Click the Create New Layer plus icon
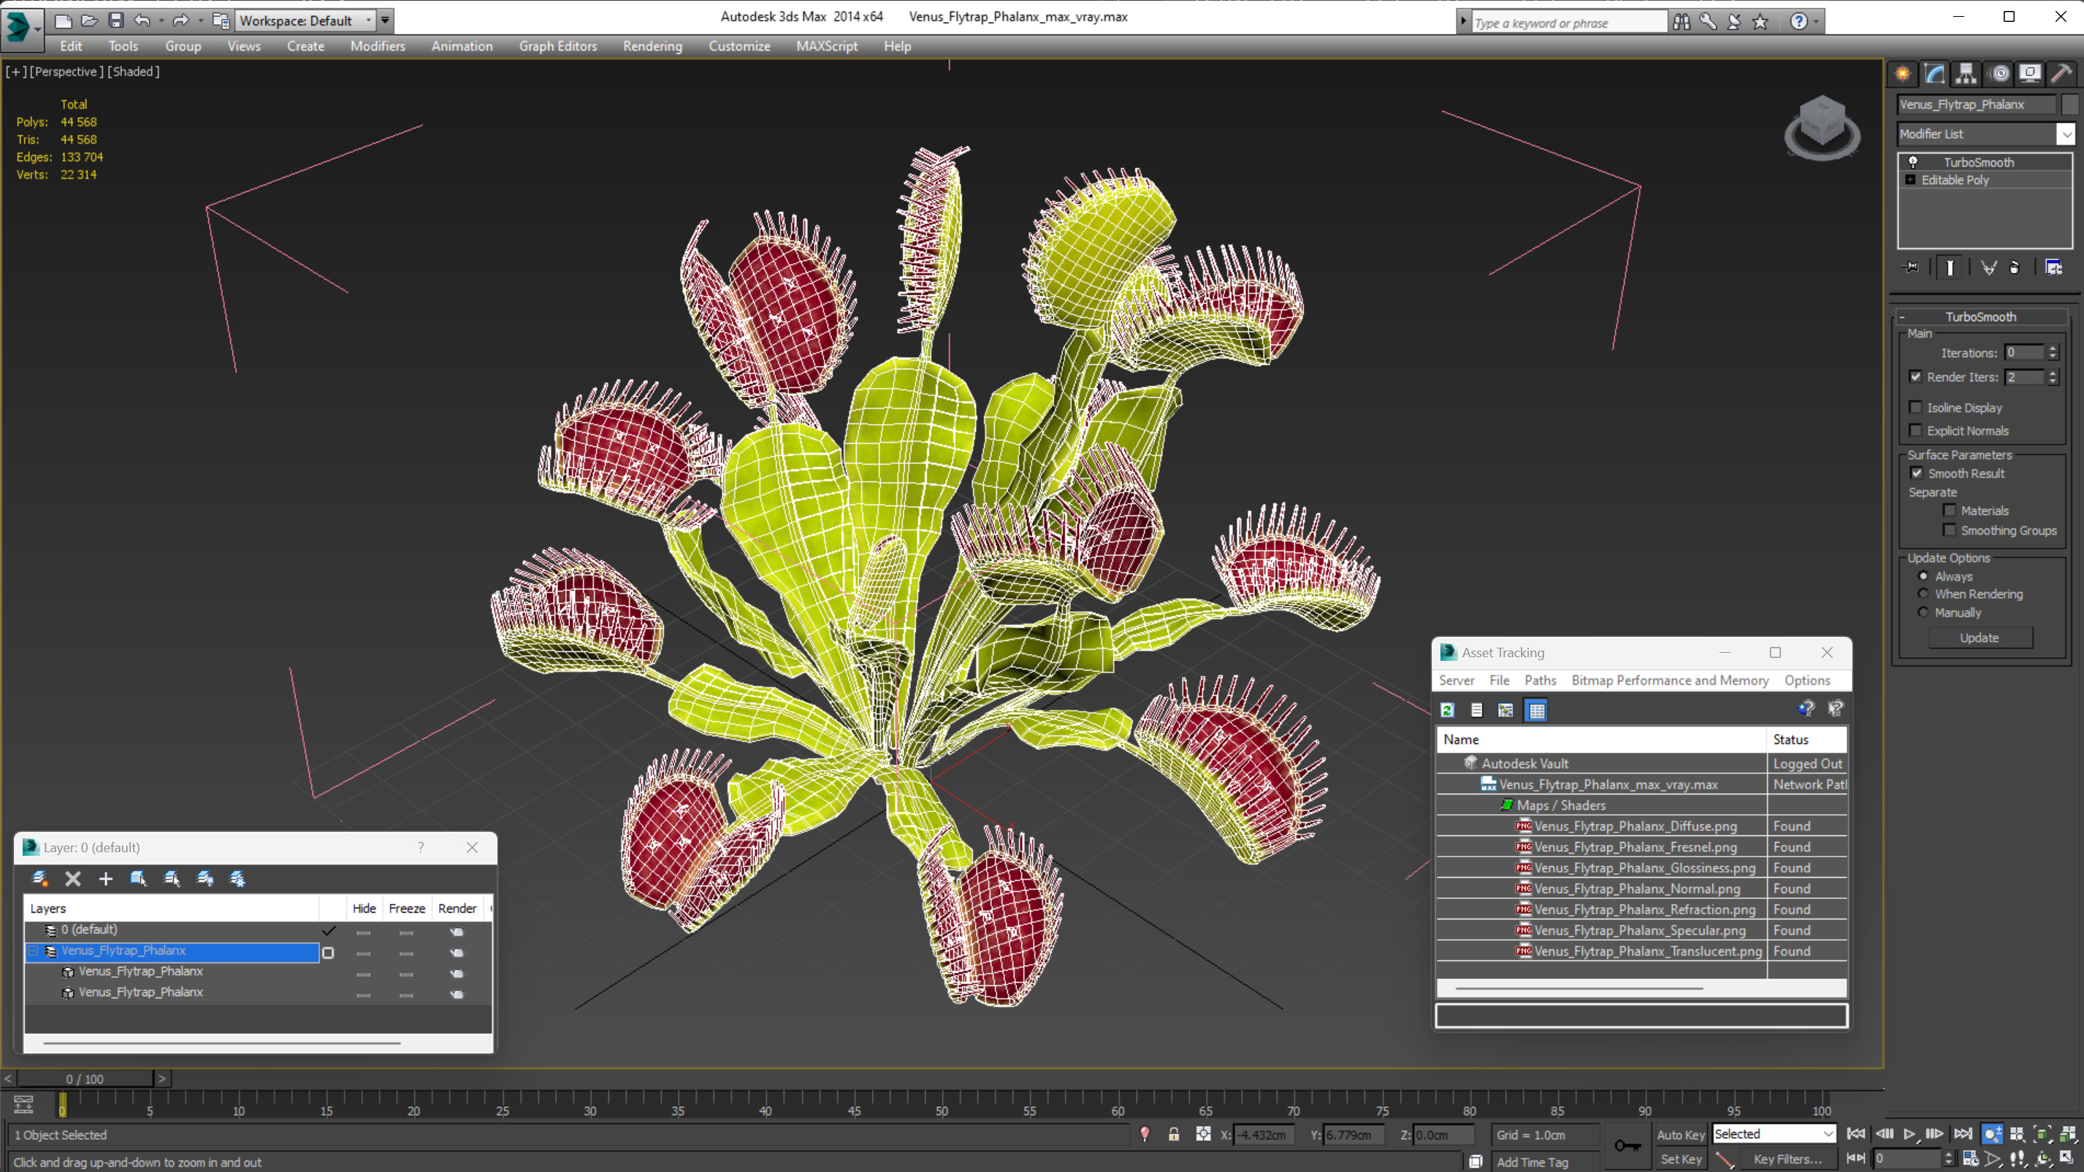The image size is (2084, 1172). pos(105,878)
